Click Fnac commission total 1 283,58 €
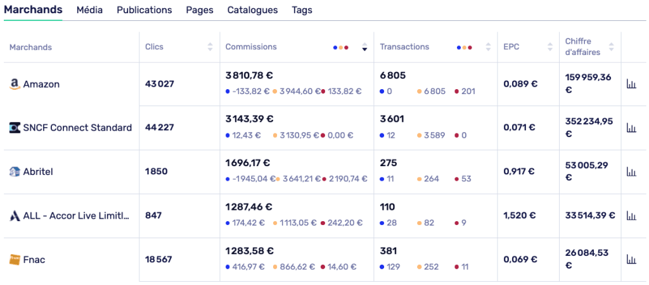Image resolution: width=649 pixels, height=285 pixels. tap(249, 251)
